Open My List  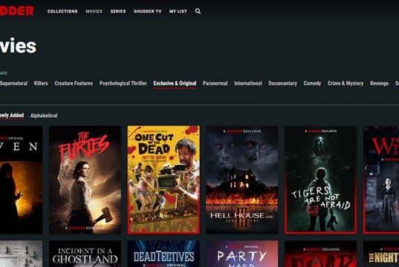point(178,11)
